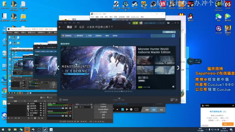Toggle the Studio One loop button
This screenshot has height=132, width=235.
pos(136,109)
